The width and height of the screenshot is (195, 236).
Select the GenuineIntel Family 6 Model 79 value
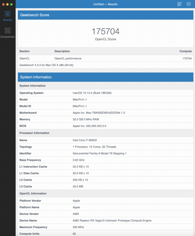pos(99,153)
